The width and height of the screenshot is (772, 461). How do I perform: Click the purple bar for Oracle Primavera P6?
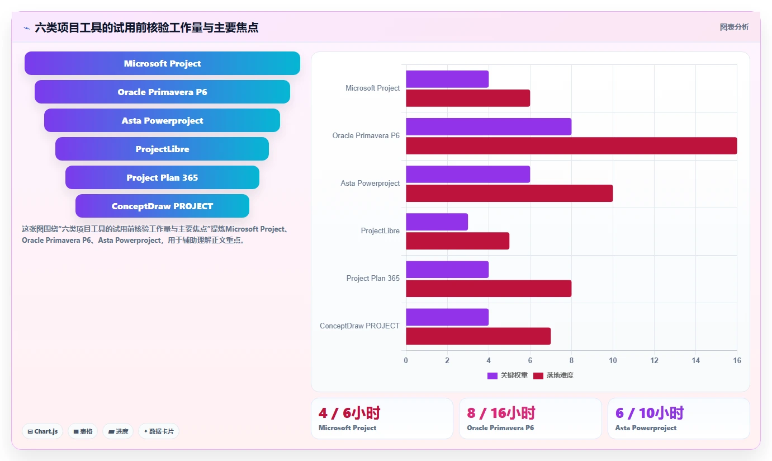(x=489, y=126)
